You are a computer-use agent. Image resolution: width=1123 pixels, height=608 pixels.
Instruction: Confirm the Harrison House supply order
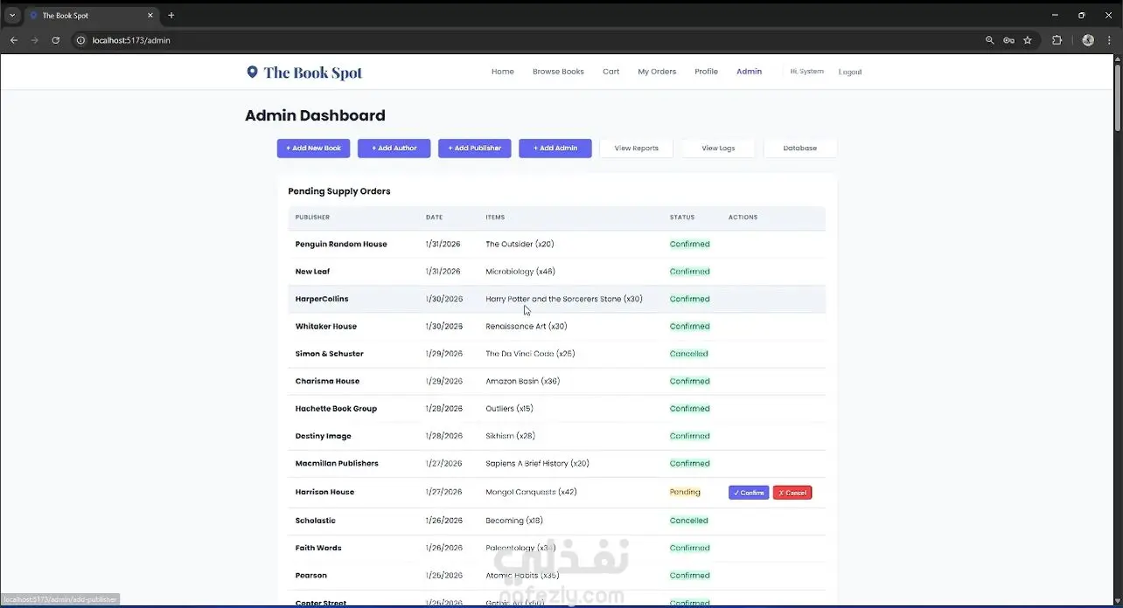[x=749, y=493]
